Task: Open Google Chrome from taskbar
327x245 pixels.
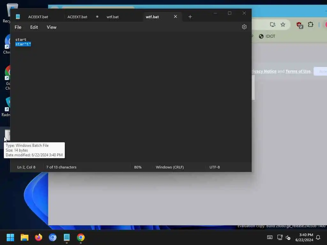Action: [x=81, y=237]
